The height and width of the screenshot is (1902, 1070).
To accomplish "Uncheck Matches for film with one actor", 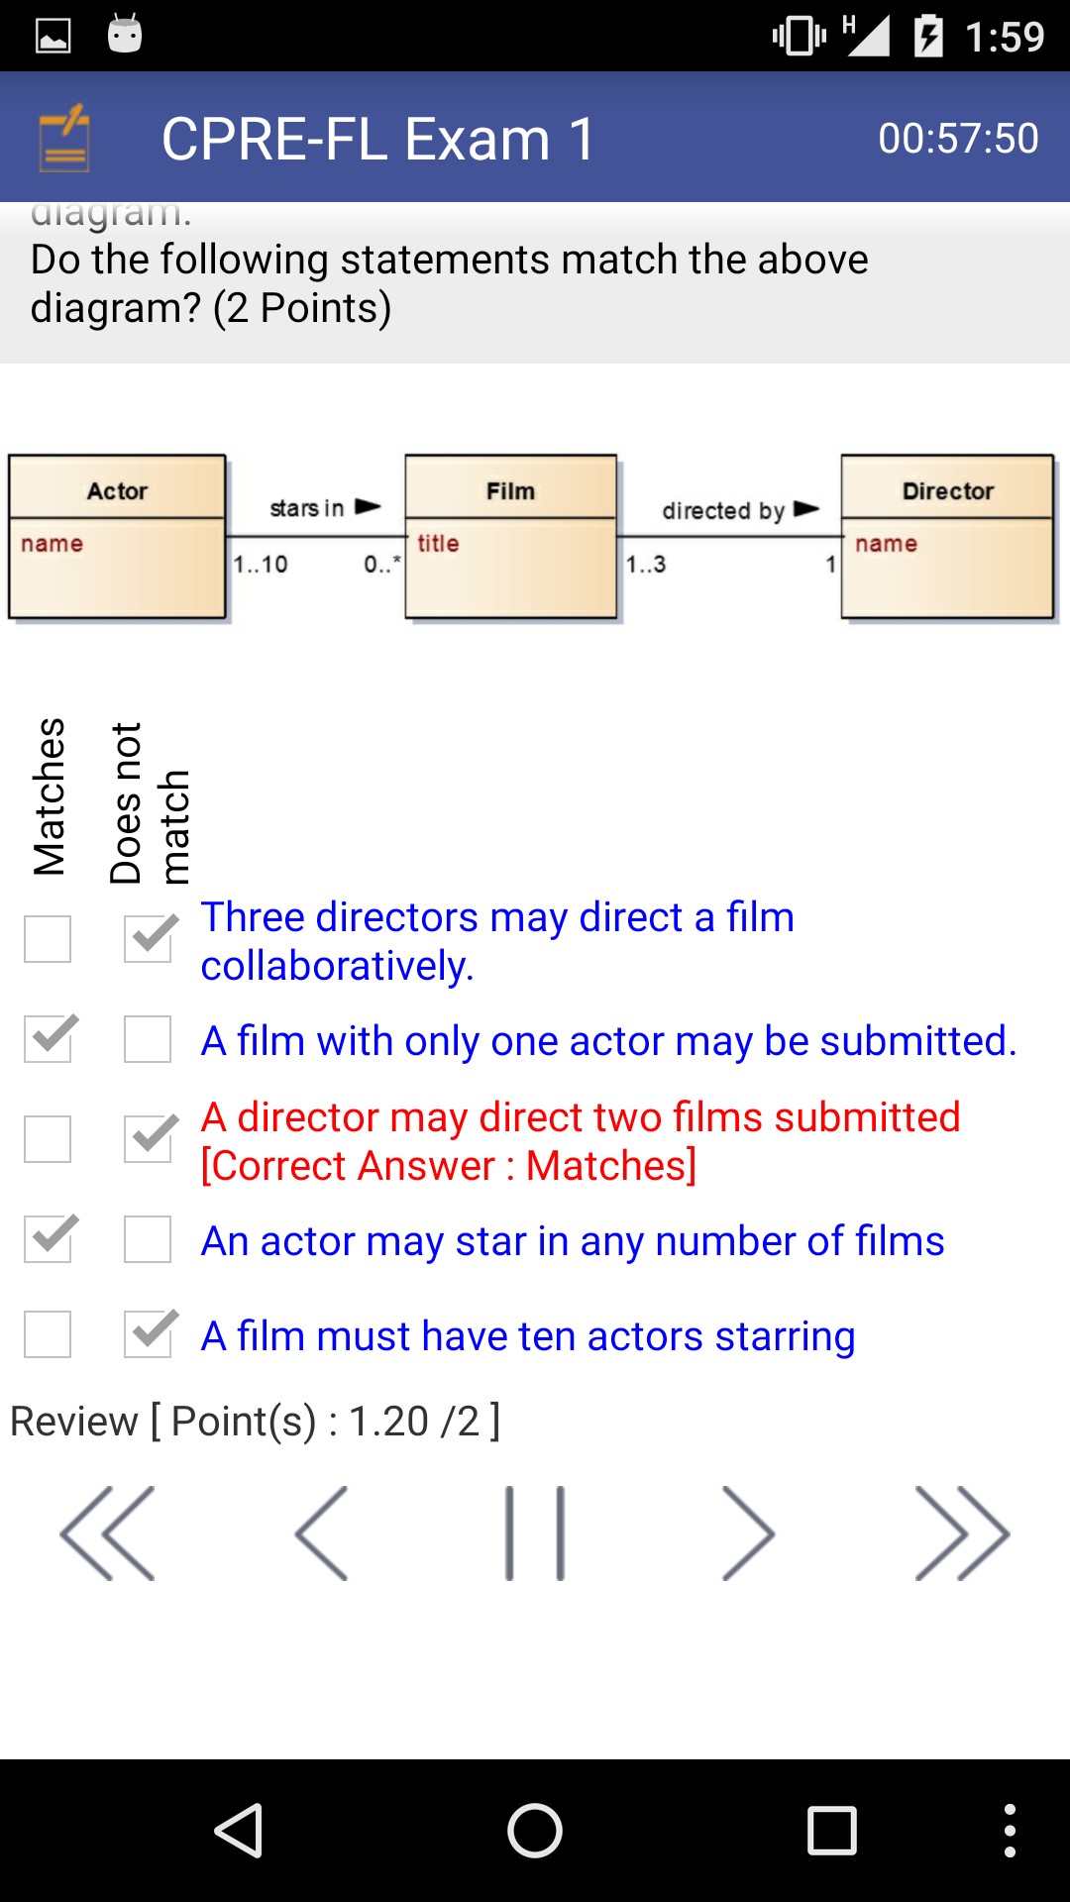I will 48,1039.
